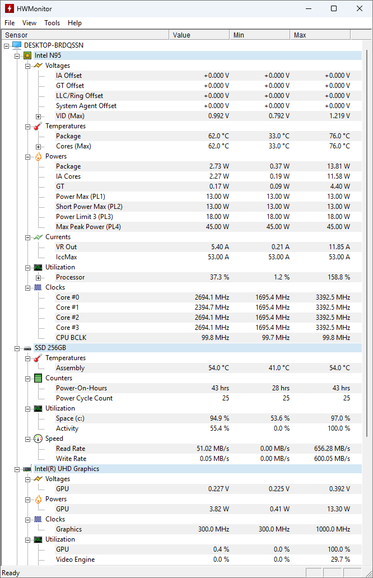This screenshot has width=373, height=578.
Task: Expand the Processor utilization entry
Action: point(39,277)
